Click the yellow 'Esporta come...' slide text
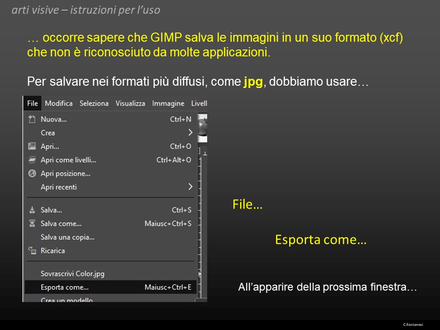 (321, 240)
